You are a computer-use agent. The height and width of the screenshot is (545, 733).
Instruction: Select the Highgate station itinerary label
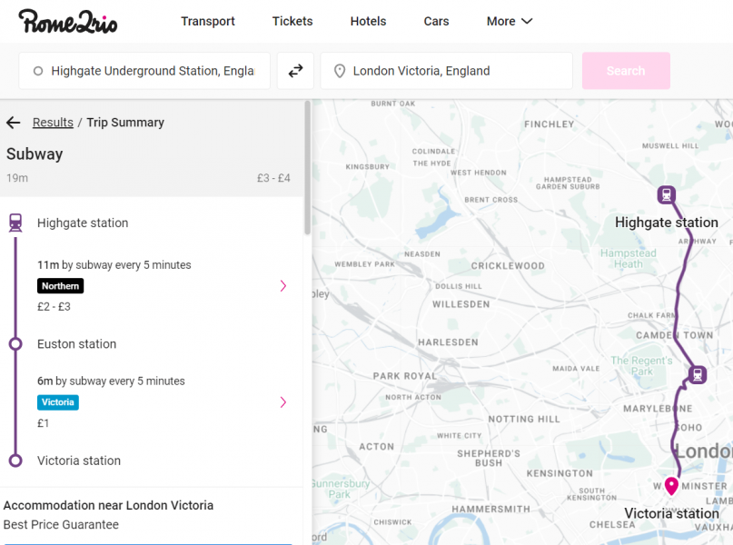click(x=83, y=223)
